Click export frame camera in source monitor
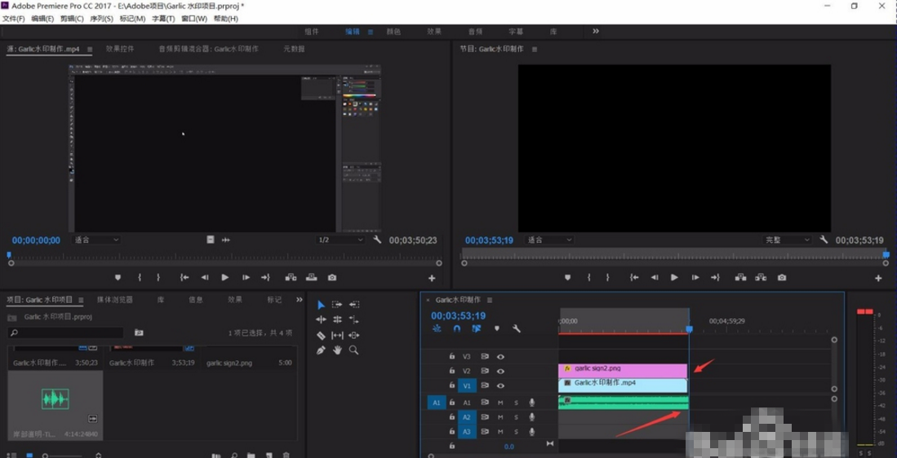Screen dimensions: 897x458 point(332,278)
